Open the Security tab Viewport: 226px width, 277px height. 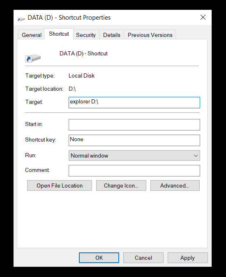pyautogui.click(x=86, y=35)
